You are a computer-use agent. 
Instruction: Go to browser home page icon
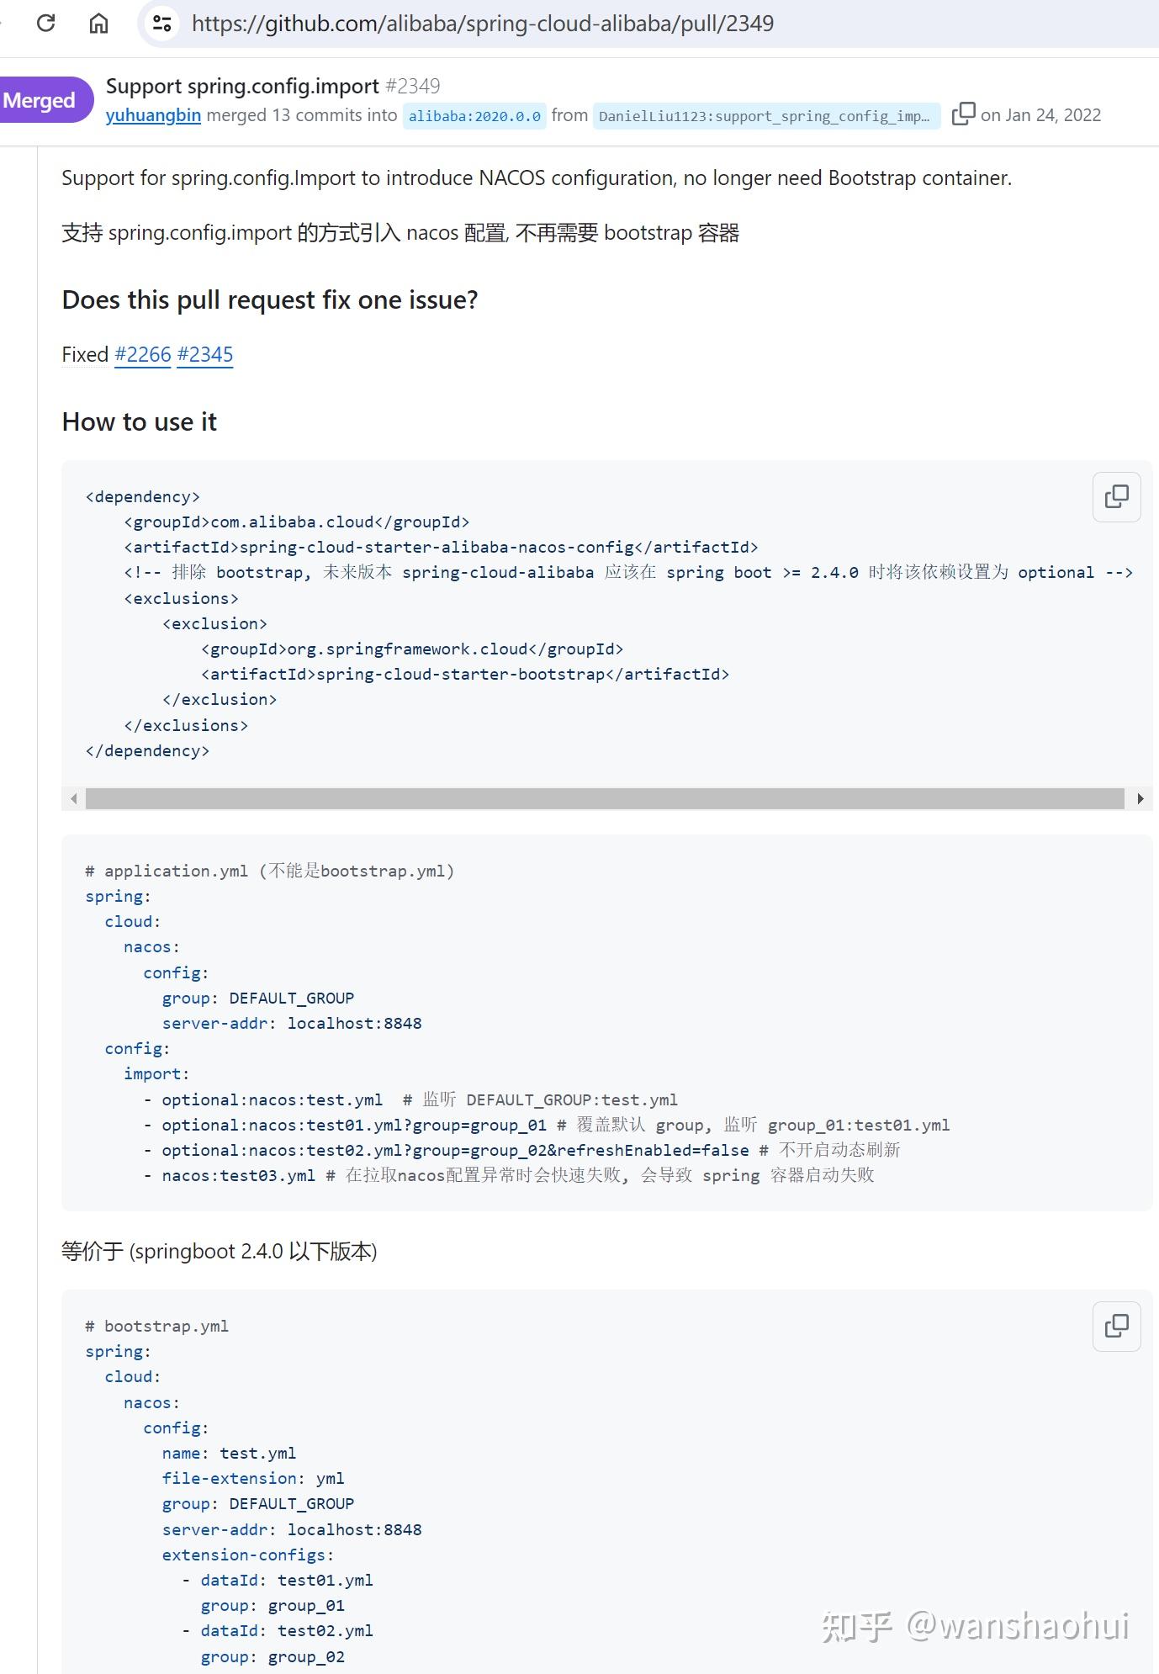click(x=98, y=23)
